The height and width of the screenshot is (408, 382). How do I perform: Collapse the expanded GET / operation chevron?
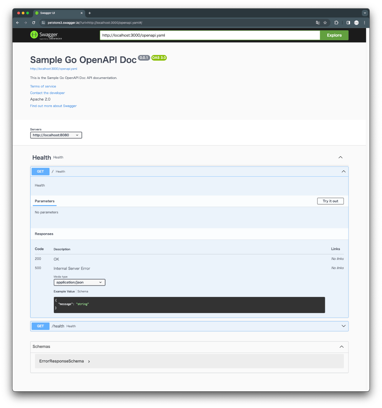pos(344,172)
